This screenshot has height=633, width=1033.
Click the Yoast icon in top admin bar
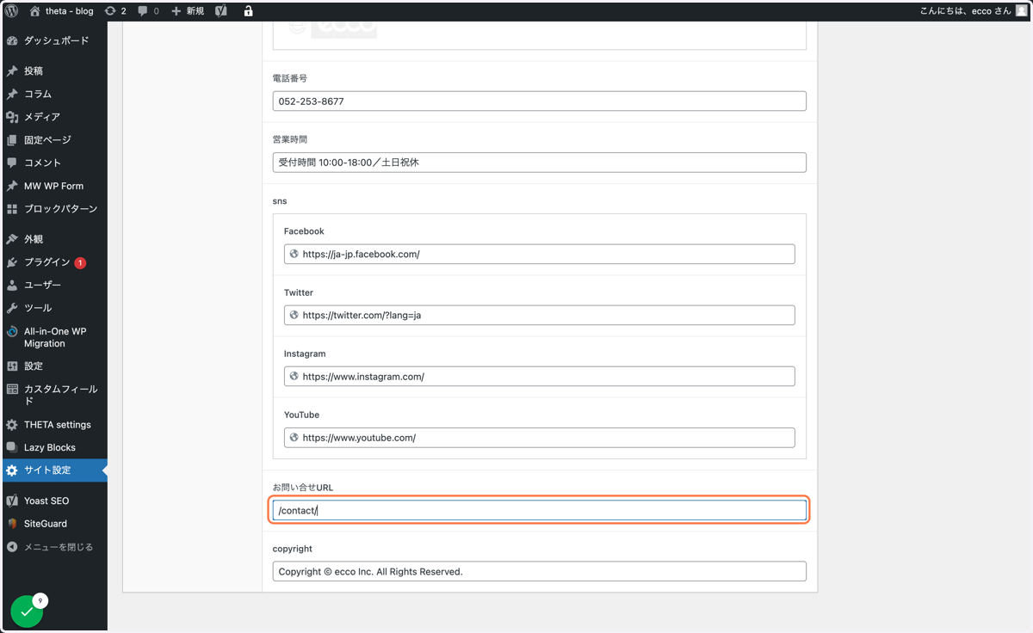point(221,11)
